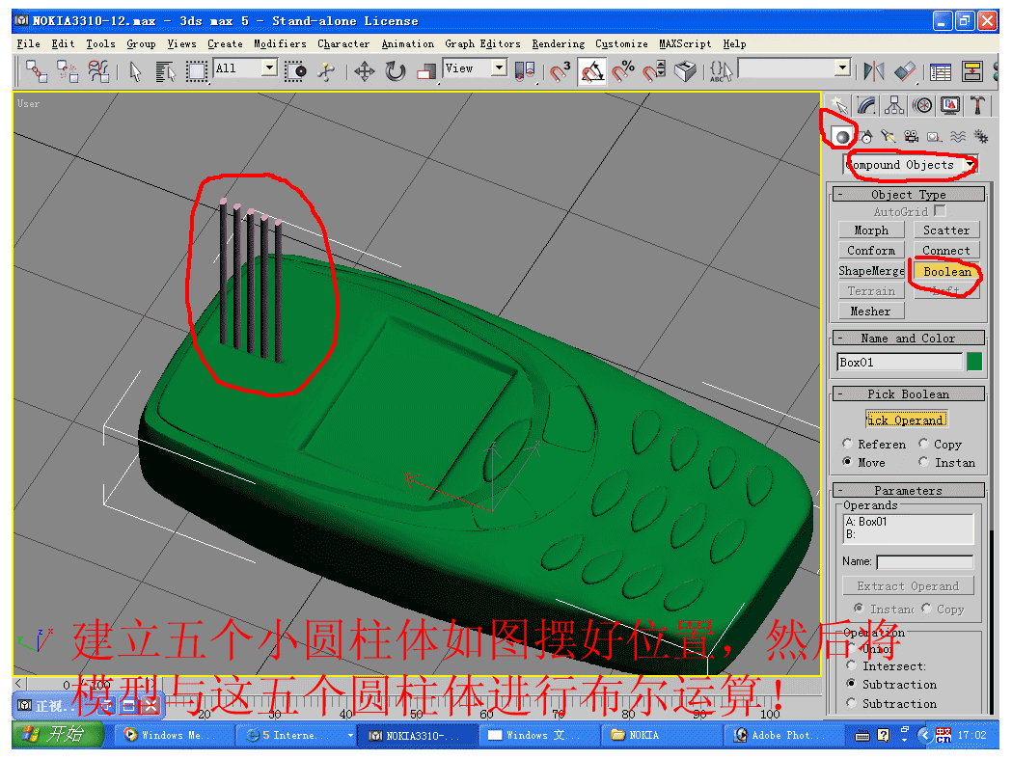Open the Customize menu
This screenshot has height=759, width=1012.
pyautogui.click(x=621, y=44)
